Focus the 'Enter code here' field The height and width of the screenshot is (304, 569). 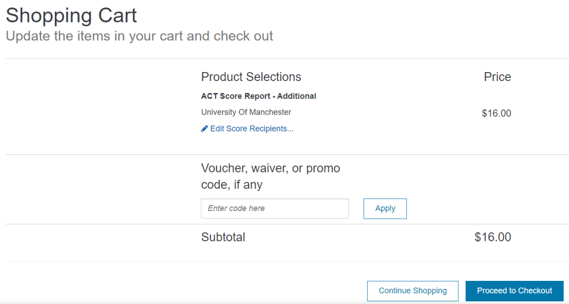coord(274,208)
